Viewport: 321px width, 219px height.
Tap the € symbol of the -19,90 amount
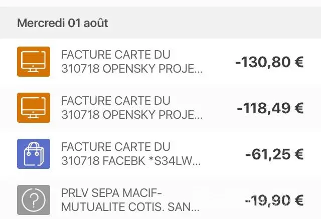pyautogui.click(x=298, y=200)
